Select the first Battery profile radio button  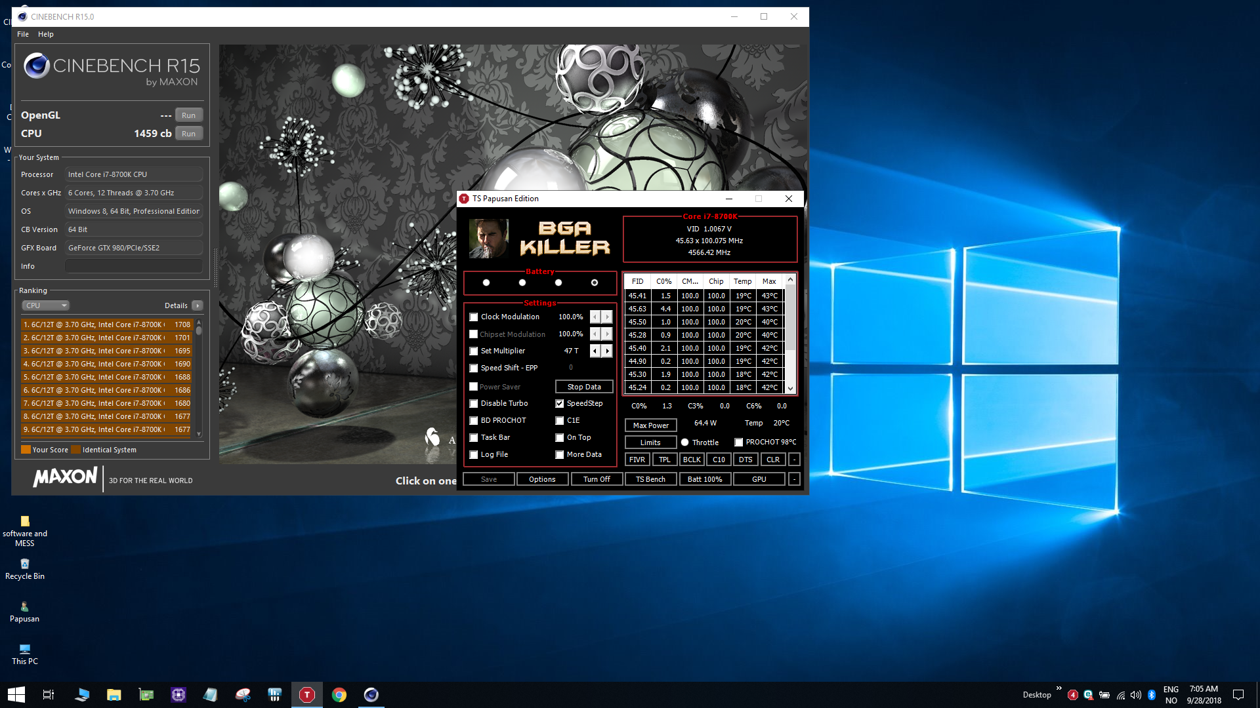click(486, 283)
